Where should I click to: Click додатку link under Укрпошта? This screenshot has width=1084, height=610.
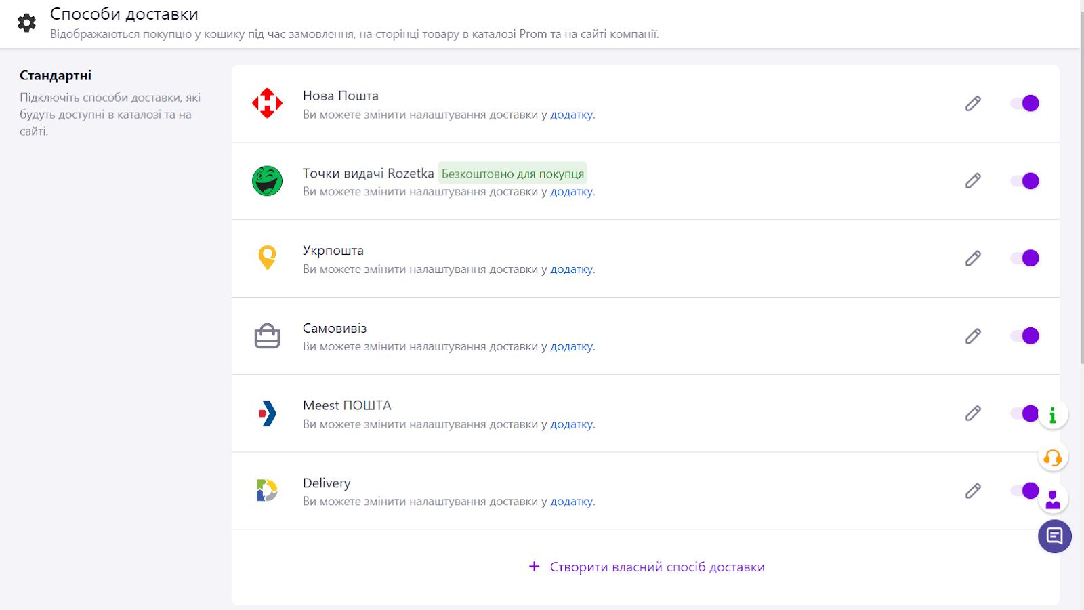pos(571,269)
